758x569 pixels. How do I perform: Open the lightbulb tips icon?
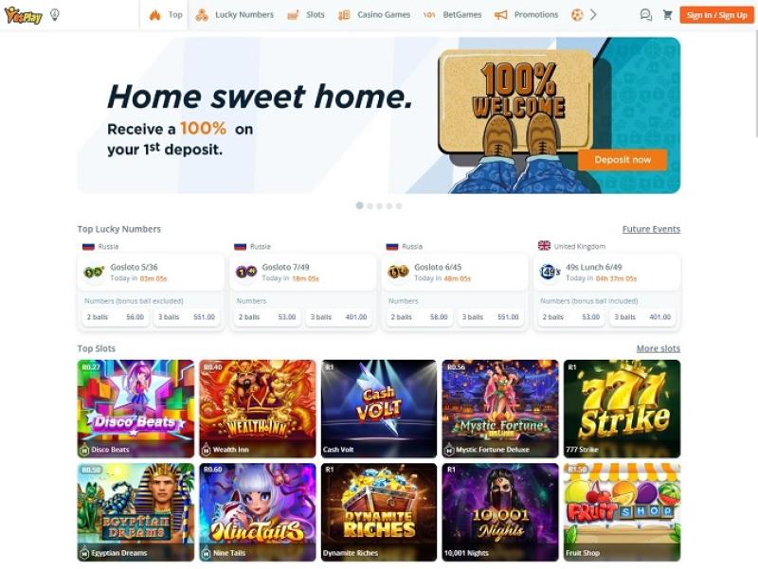point(55,15)
